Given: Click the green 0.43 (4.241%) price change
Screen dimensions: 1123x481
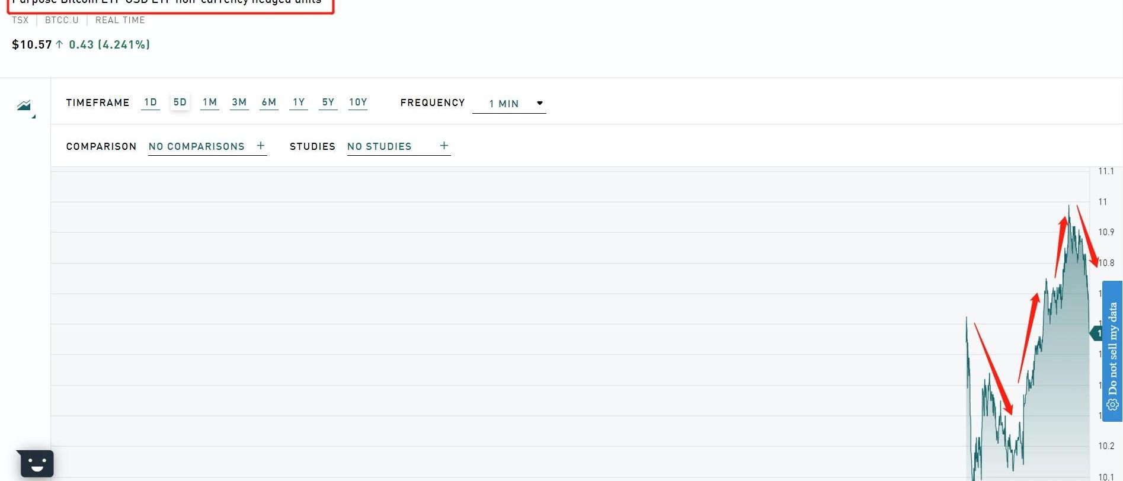Looking at the screenshot, I should (109, 44).
